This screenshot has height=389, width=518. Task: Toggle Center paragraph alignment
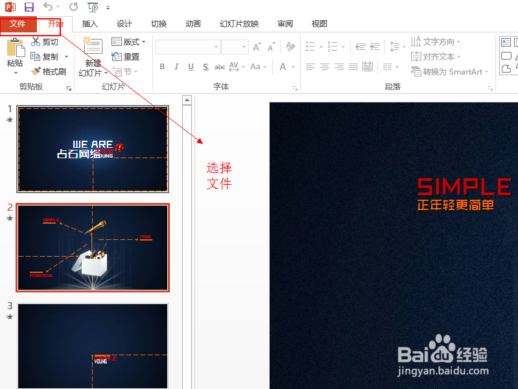[x=325, y=67]
